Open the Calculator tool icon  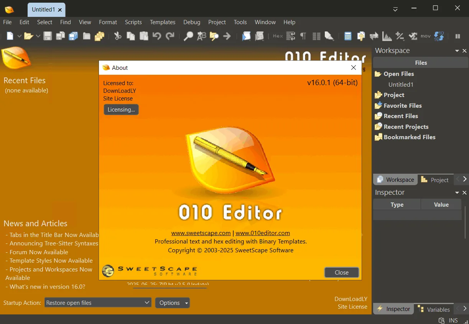pyautogui.click(x=348, y=36)
